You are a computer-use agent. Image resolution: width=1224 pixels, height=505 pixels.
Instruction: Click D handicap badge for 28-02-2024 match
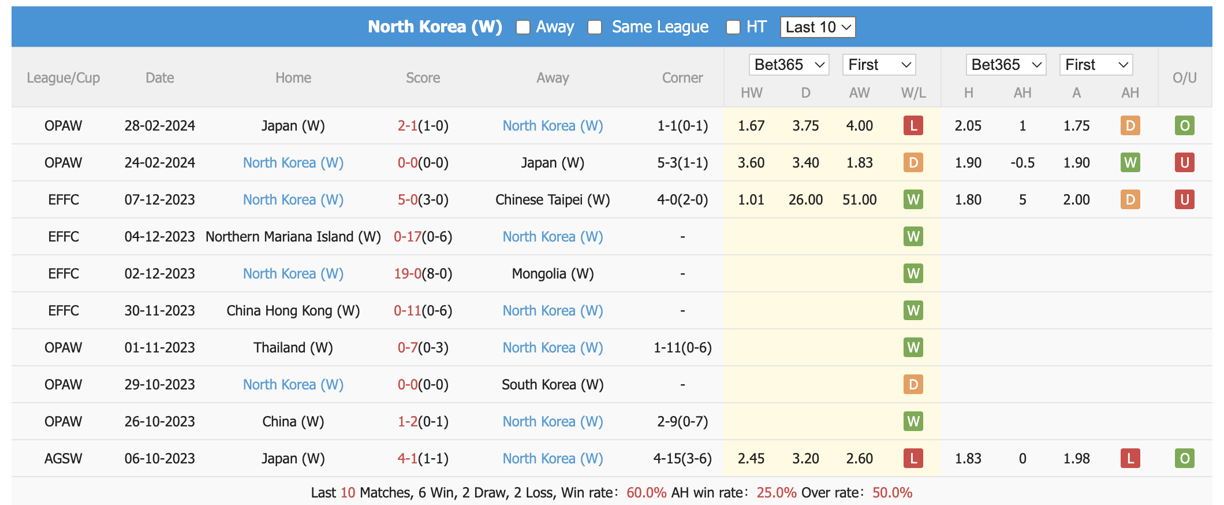click(1130, 125)
